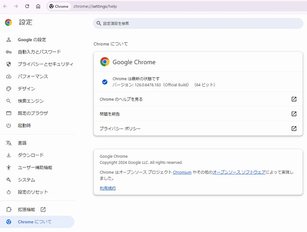Image resolution: width=307 pixels, height=232 pixels.
Task: Select Chrome について in the sidebar
Action: [x=37, y=222]
